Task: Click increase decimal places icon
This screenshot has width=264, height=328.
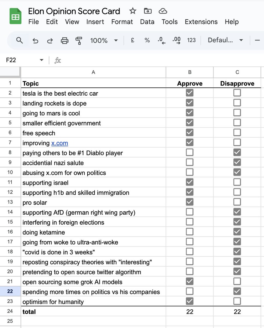Action: click(x=177, y=40)
